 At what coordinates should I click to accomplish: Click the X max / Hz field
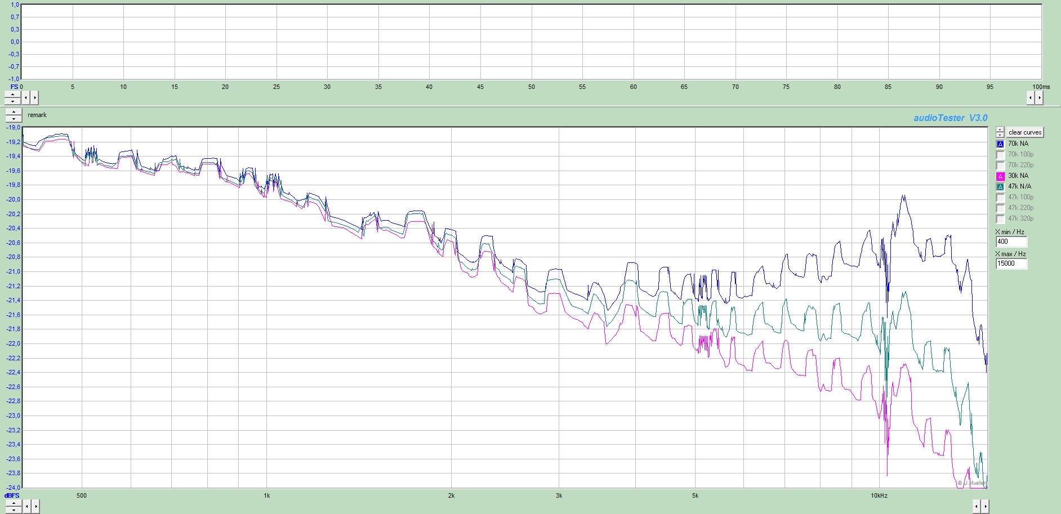point(1011,263)
